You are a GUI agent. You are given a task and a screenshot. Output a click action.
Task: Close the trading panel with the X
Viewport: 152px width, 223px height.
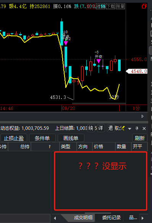tap(144, 129)
